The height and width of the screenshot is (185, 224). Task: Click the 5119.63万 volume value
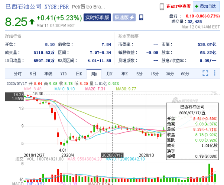pos(44,53)
